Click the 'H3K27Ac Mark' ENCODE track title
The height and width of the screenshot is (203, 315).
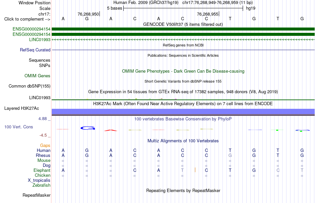click(x=183, y=104)
